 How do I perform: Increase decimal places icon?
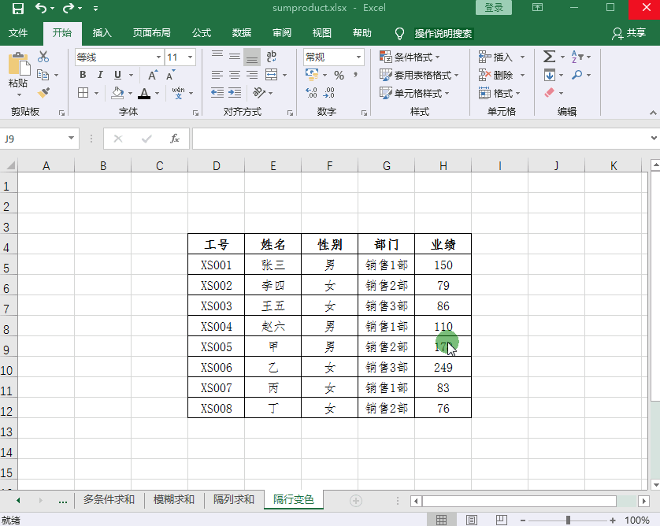pos(311,93)
